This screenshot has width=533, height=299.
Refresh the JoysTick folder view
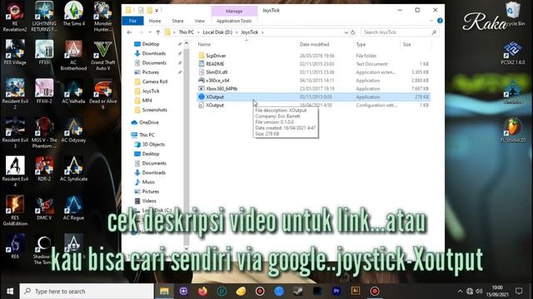tap(353, 32)
